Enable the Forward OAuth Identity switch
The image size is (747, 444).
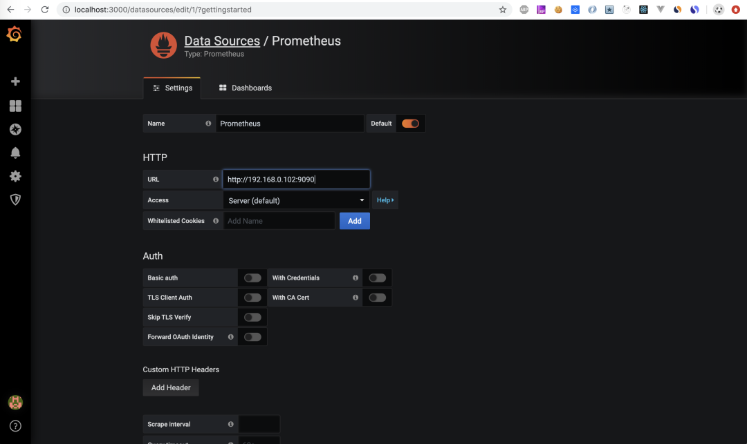point(252,336)
